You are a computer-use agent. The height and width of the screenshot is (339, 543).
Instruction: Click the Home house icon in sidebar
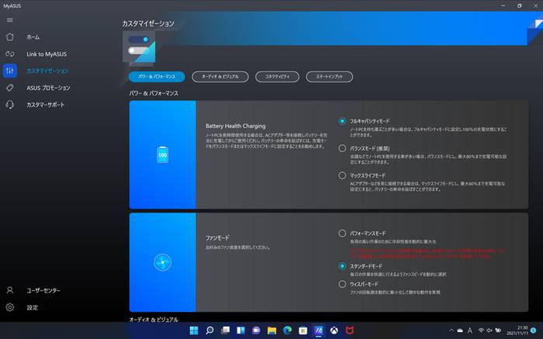[9, 36]
